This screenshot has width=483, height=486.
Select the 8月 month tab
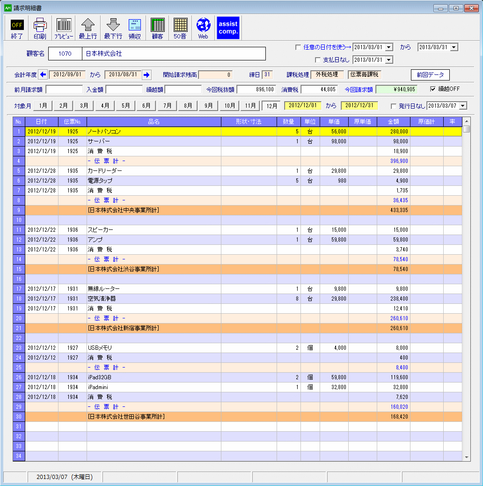188,106
